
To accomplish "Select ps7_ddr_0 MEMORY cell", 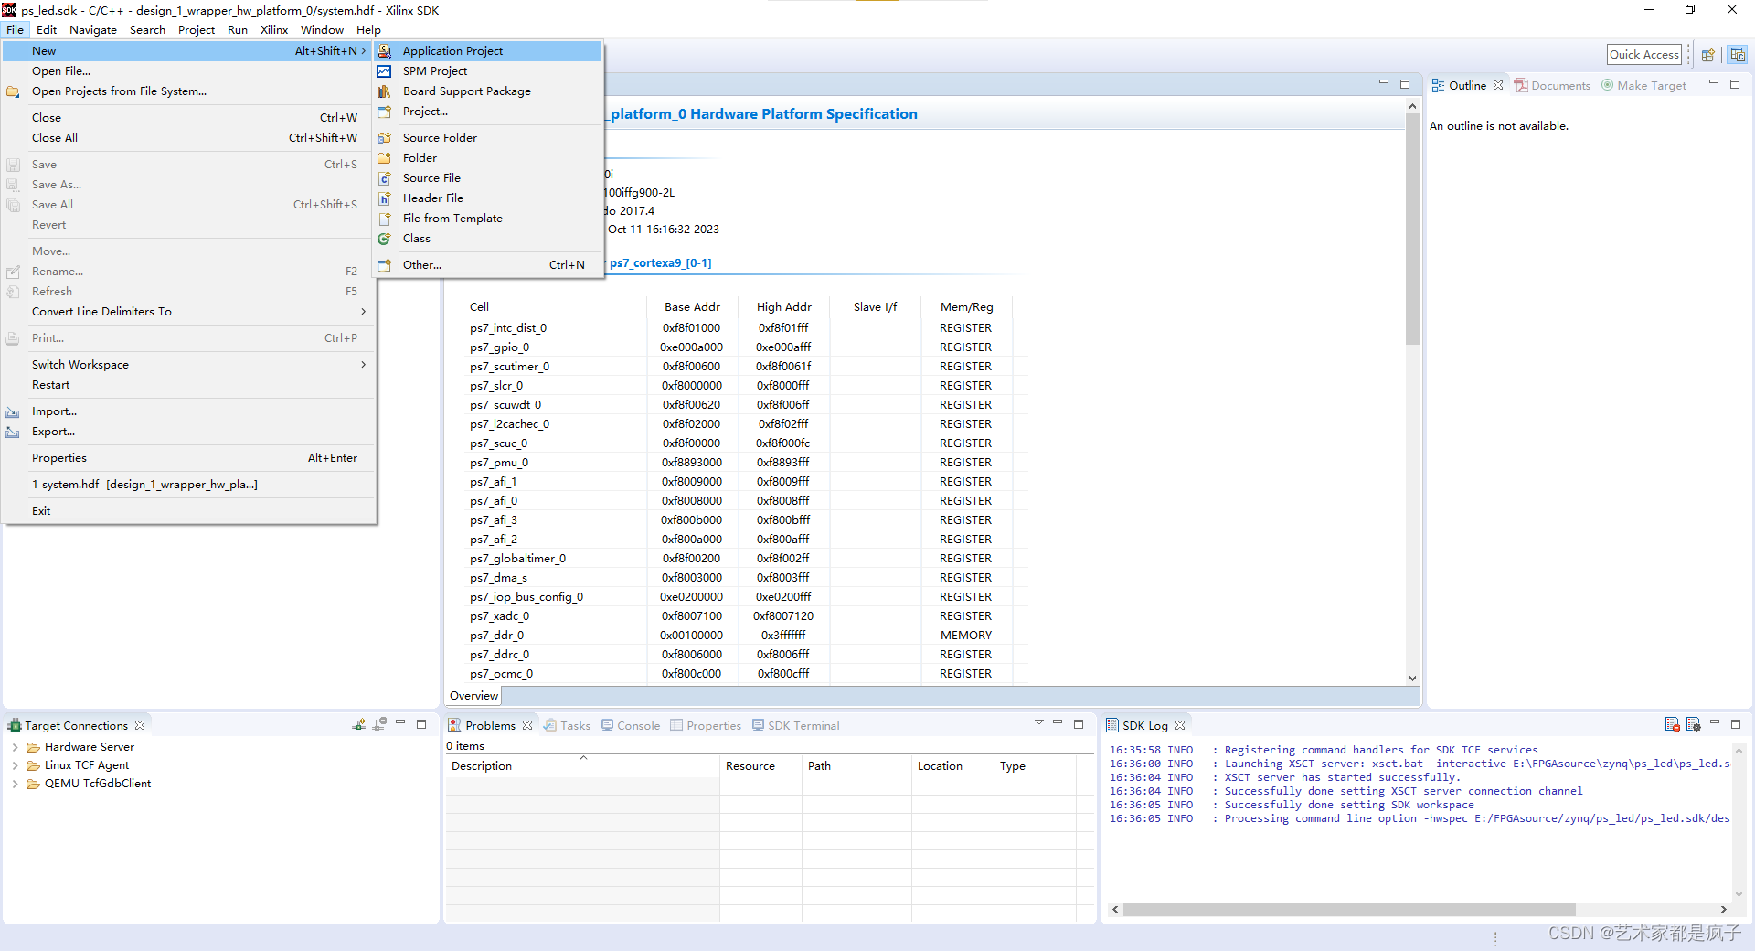I will (x=966, y=636).
